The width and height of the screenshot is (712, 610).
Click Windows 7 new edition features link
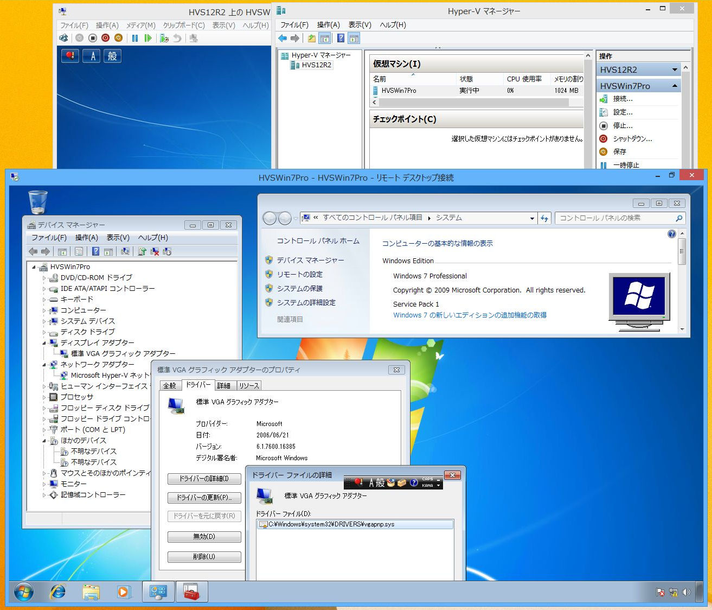coord(470,315)
